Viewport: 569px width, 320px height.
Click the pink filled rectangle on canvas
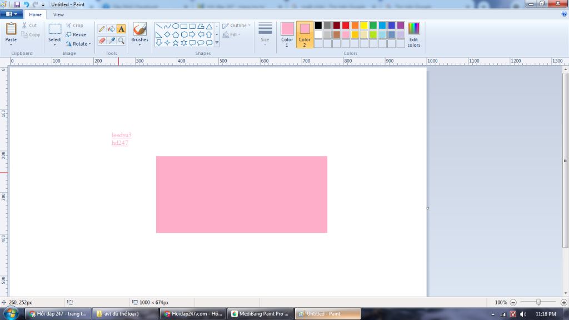pos(242,194)
